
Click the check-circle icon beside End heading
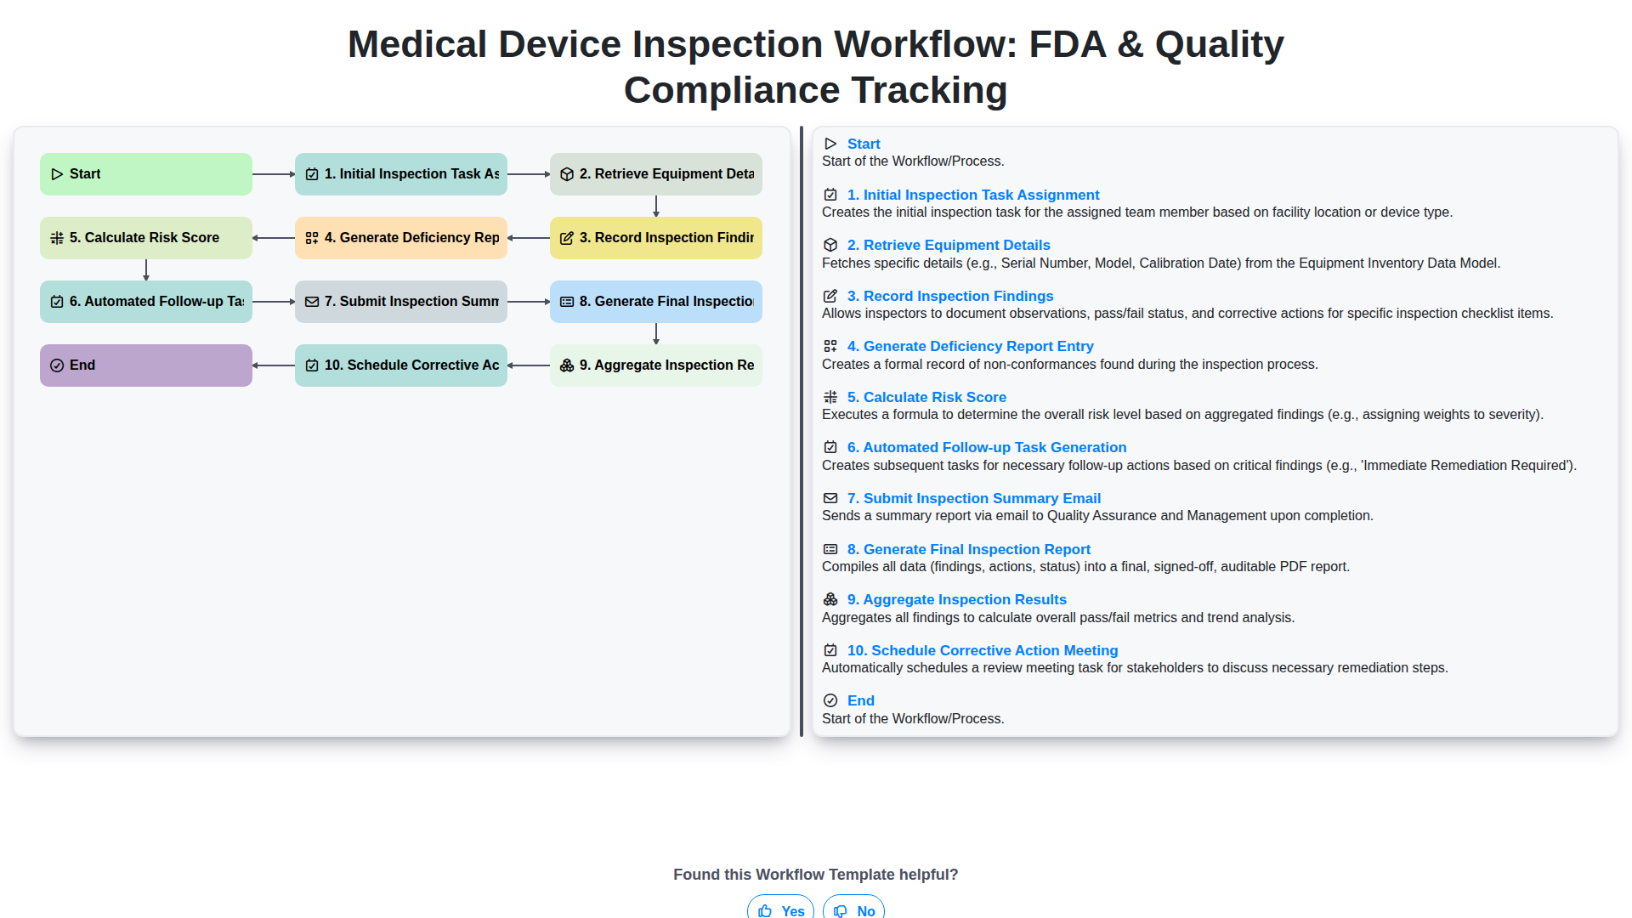coord(830,700)
